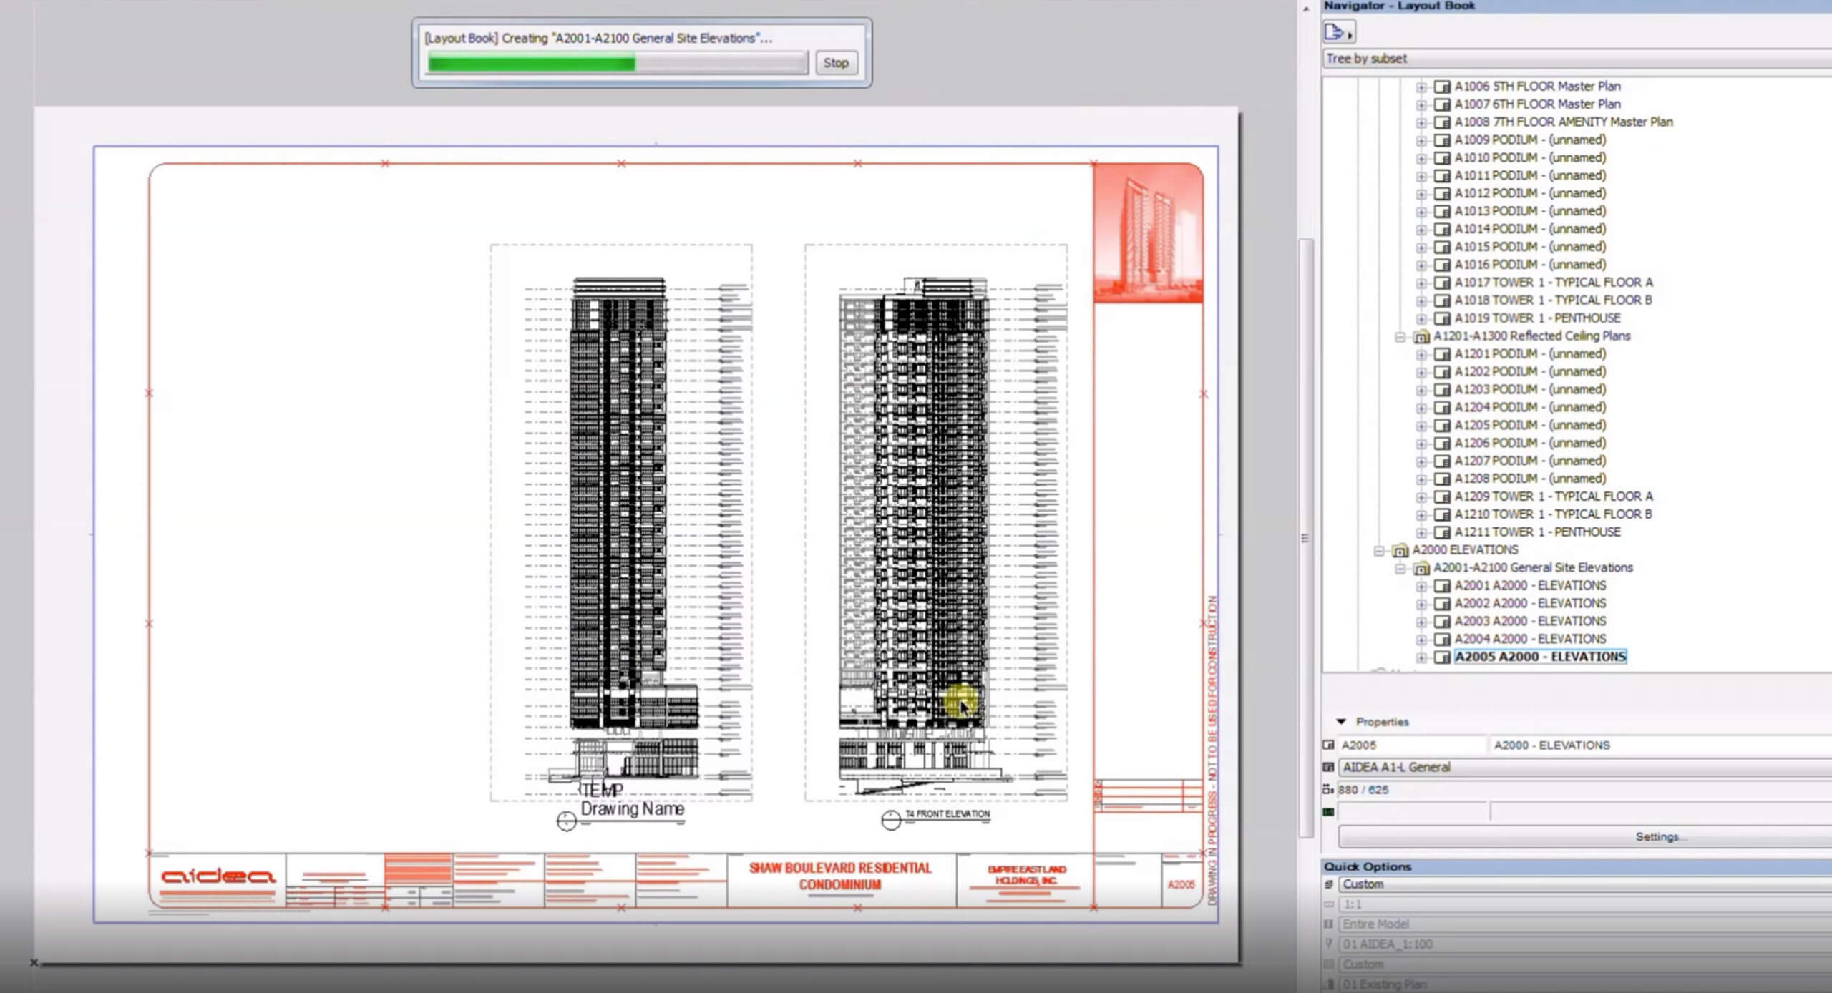Open layout Settings... button
Screen dimensions: 1832x993
(x=1660, y=836)
